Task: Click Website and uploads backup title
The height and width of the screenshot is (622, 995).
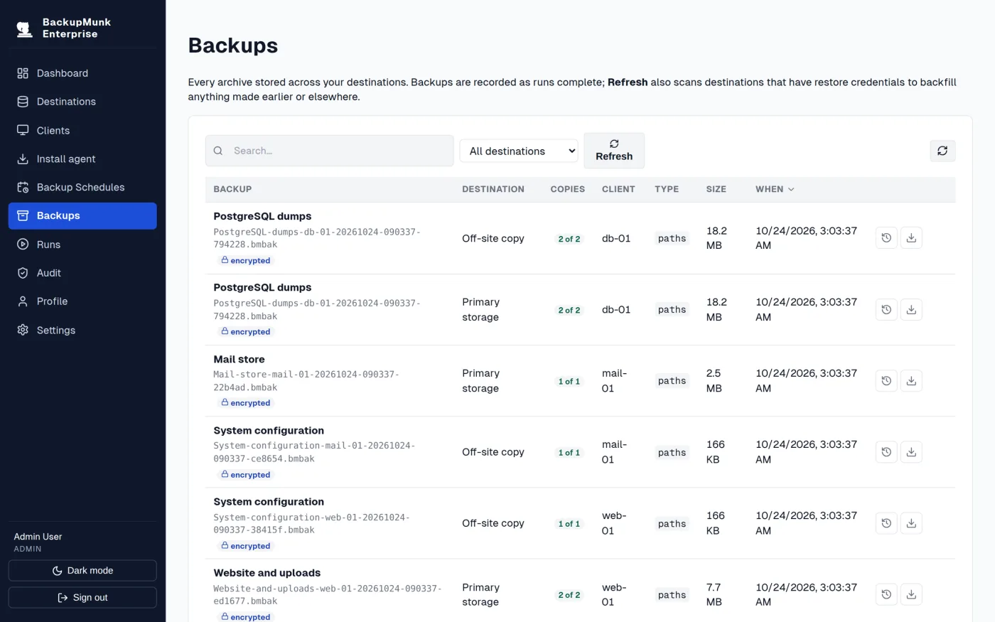Action: click(x=267, y=573)
